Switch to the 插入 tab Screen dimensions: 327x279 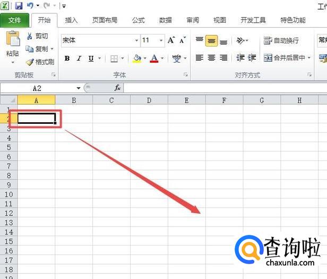71,20
